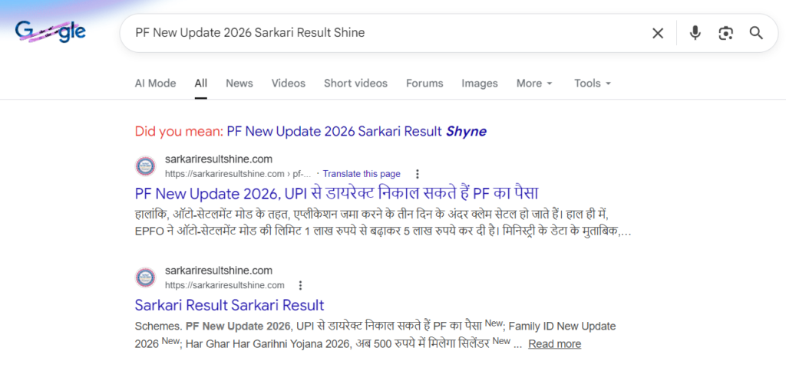This screenshot has width=786, height=374.
Task: Open the Tools dropdown
Action: tap(593, 84)
